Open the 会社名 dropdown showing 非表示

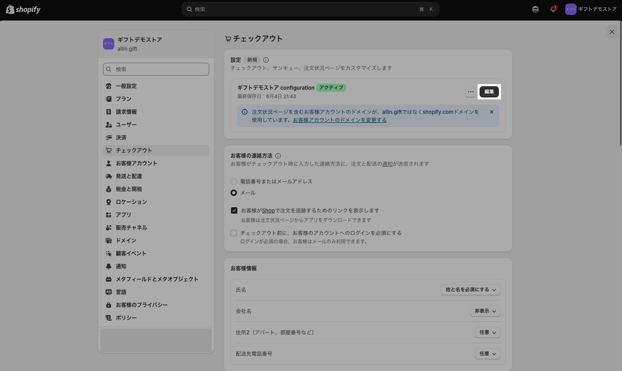tap(485, 311)
